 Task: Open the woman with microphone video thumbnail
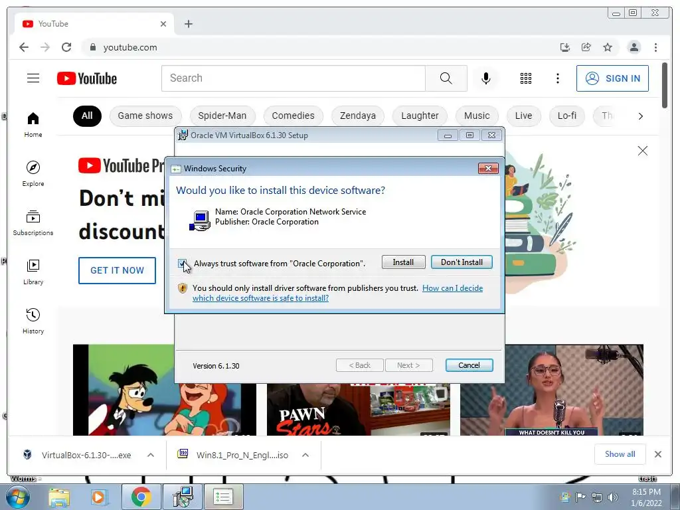click(552, 390)
